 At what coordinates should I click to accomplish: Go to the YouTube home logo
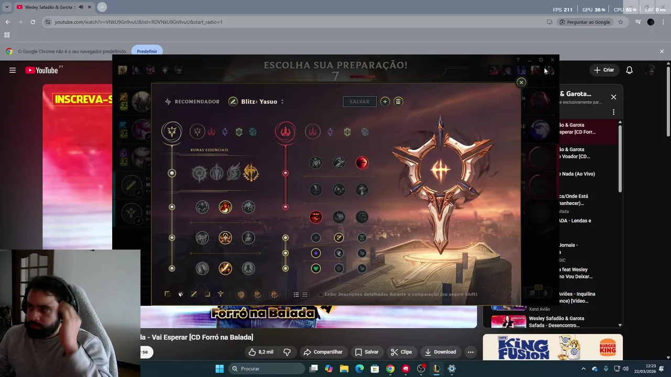[x=41, y=70]
